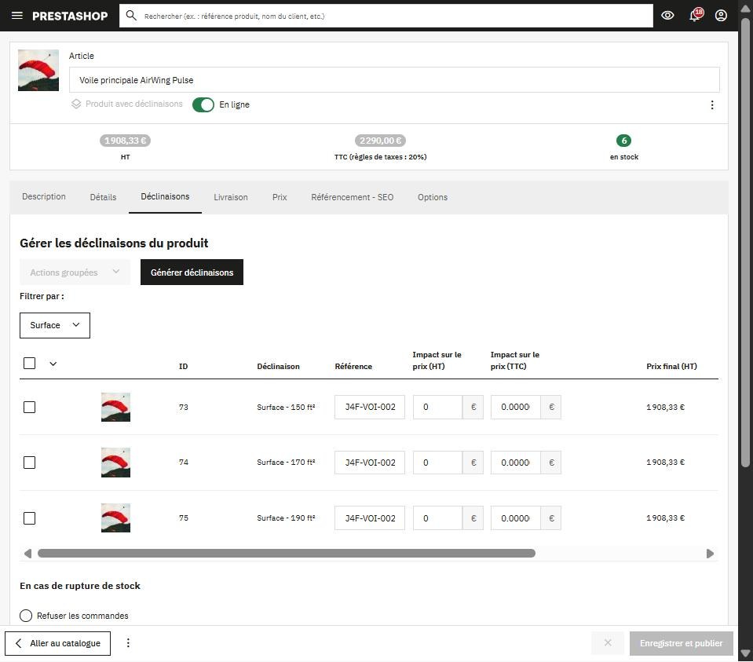Focus the global search field
This screenshot has width=753, height=662.
[x=386, y=16]
